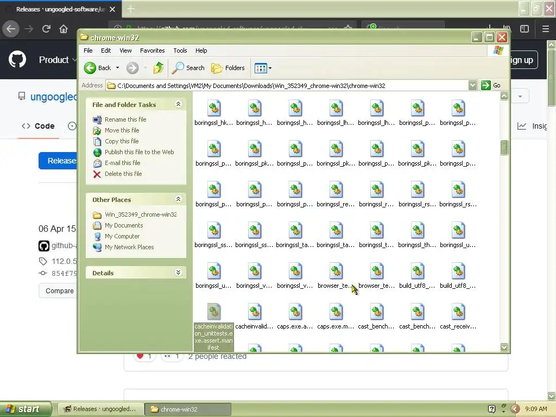This screenshot has height=417, width=556.
Task: Select the first cast_bench... file icon
Action: [377, 312]
